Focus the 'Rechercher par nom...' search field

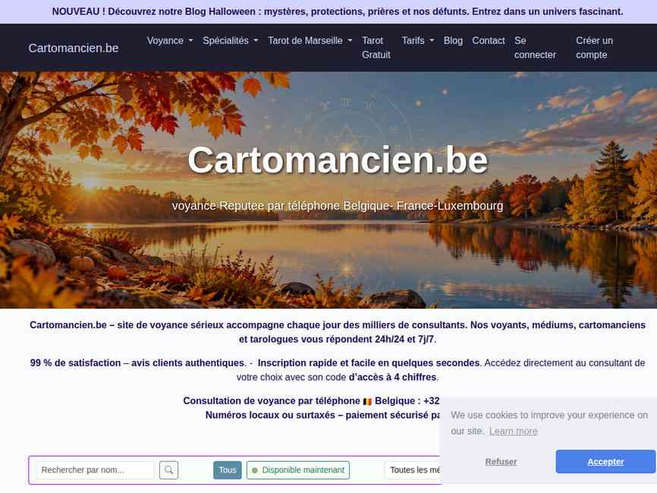(95, 470)
